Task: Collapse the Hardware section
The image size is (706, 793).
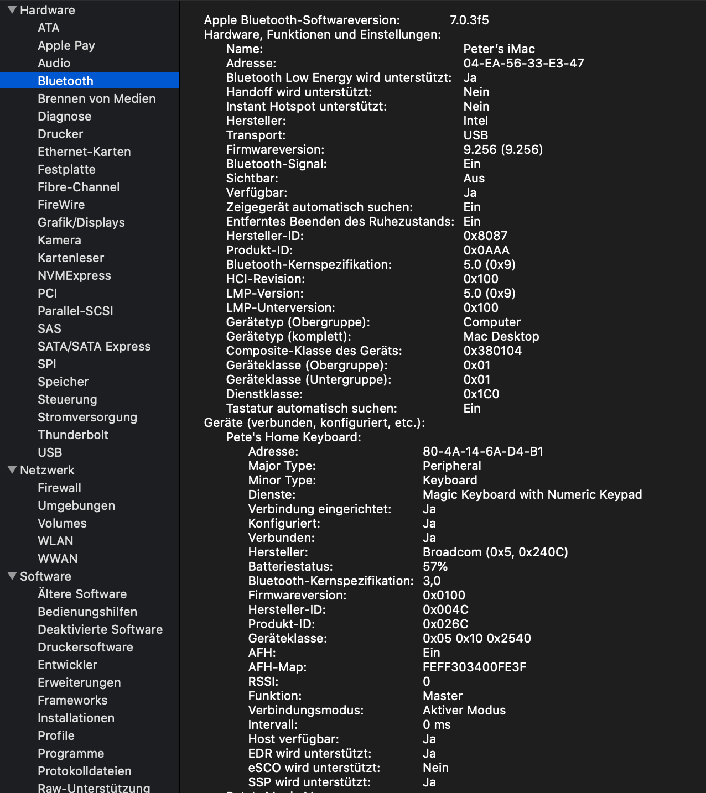Action: [11, 10]
